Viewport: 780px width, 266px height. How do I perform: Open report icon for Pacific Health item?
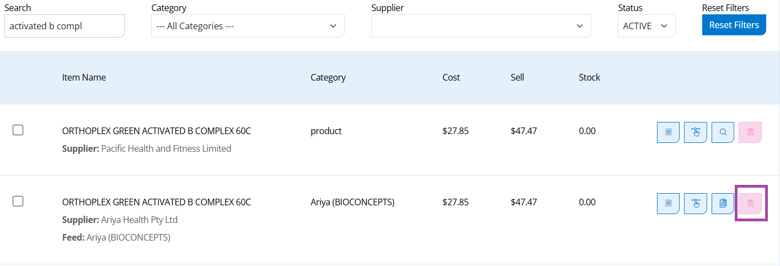pyautogui.click(x=668, y=132)
